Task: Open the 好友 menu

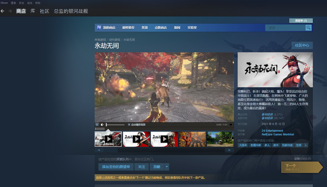Action: pos(22,3)
